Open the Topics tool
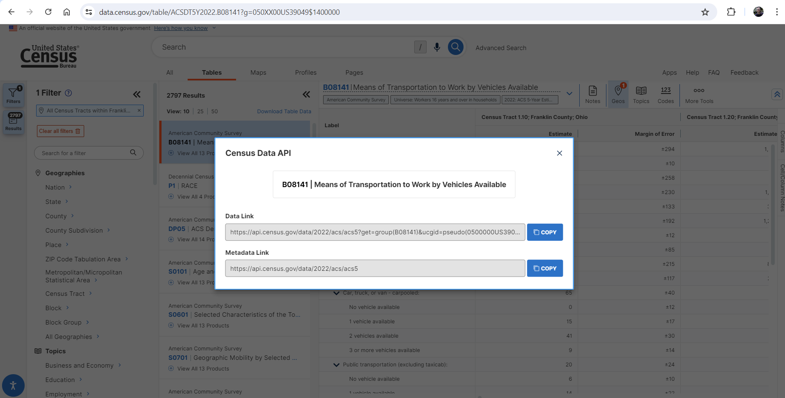The height and width of the screenshot is (398, 785). point(641,94)
